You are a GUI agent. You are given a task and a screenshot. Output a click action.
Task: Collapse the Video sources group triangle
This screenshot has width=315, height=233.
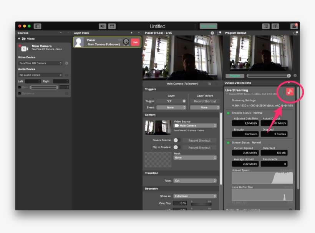[19, 39]
